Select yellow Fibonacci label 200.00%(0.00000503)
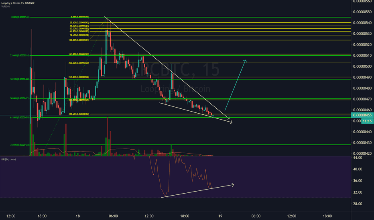The width and height of the screenshot is (374, 220). coord(79,63)
